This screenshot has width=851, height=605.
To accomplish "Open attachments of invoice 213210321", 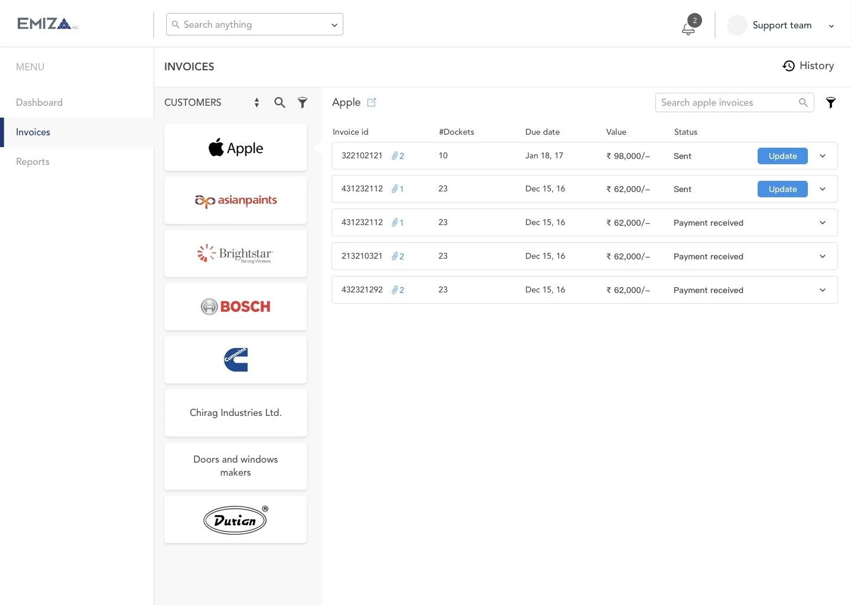I will coord(398,256).
